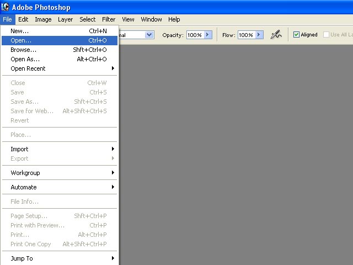Uncheck the Aligned checkbox
This screenshot has height=265, width=353.
[x=296, y=35]
